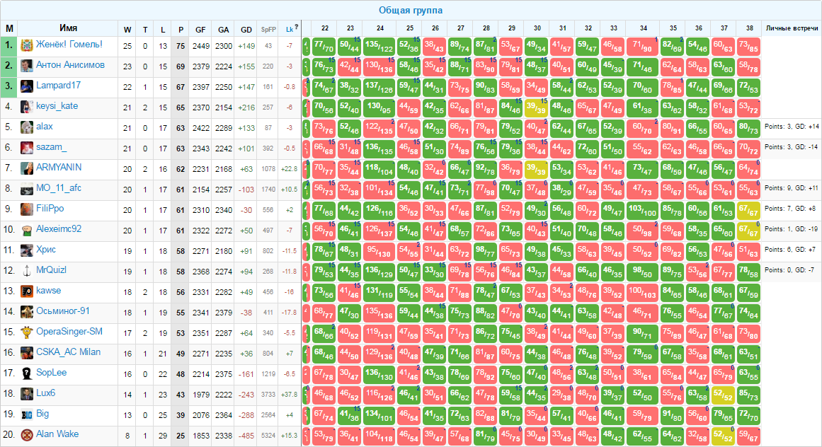The height and width of the screenshot is (447, 822).
Task: Open Антон Анисимов's profile name link
Action: [x=70, y=65]
